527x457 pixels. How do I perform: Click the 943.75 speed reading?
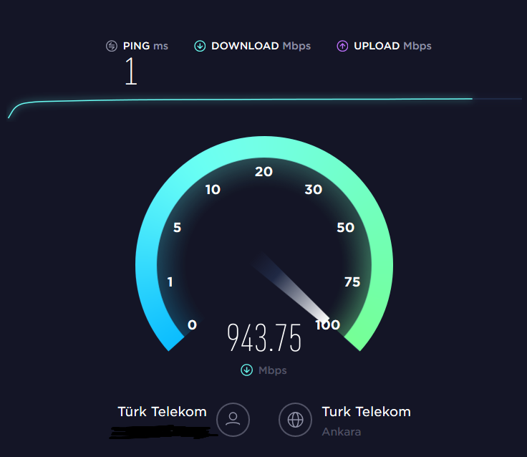(x=264, y=337)
